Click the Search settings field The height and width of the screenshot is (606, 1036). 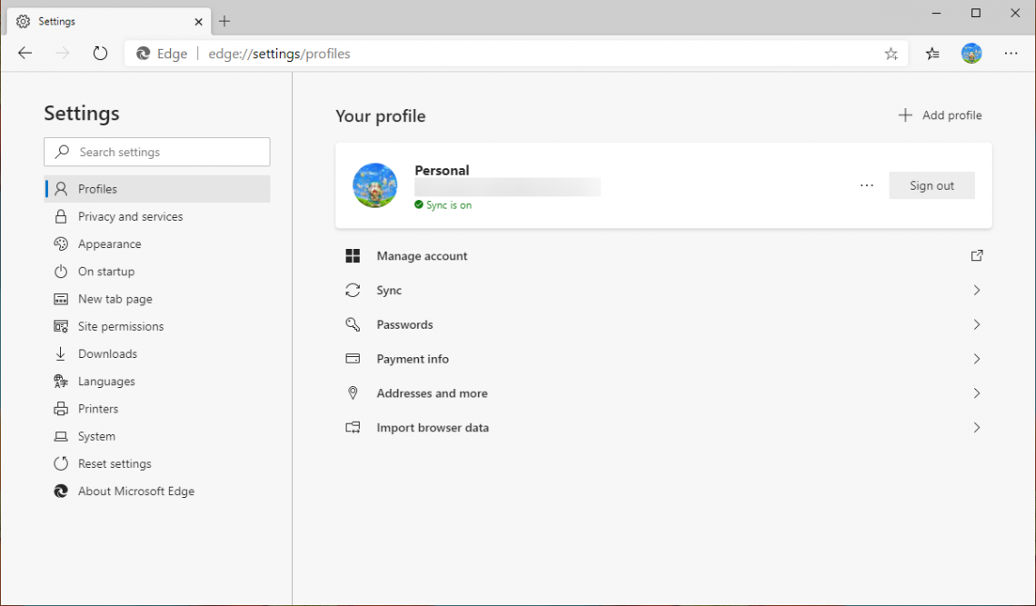[156, 152]
